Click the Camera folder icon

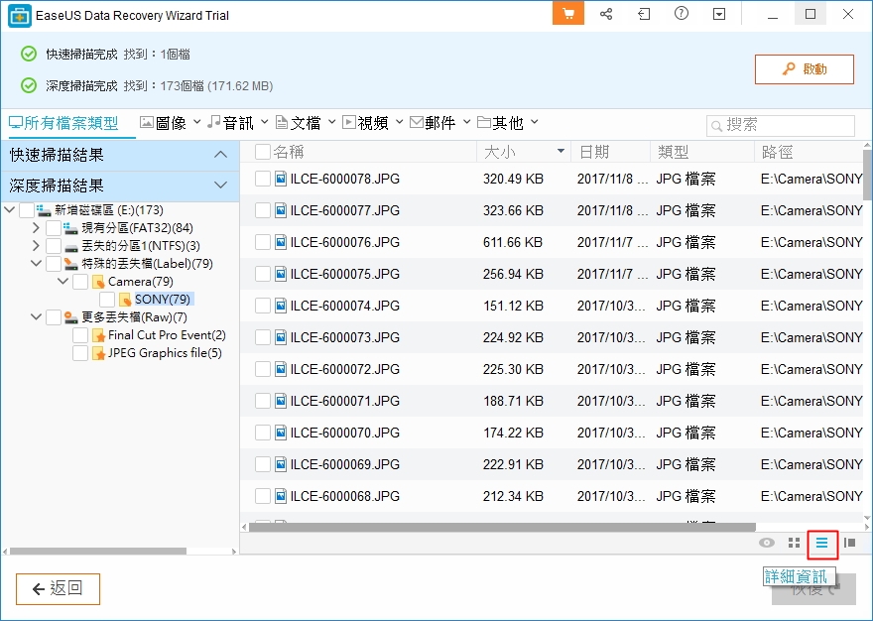pos(98,282)
